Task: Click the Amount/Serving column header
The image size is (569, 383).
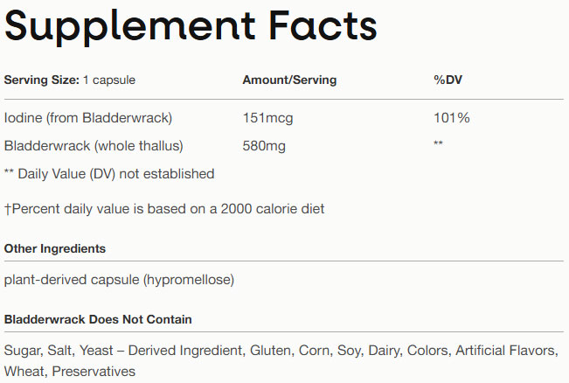Action: [288, 80]
